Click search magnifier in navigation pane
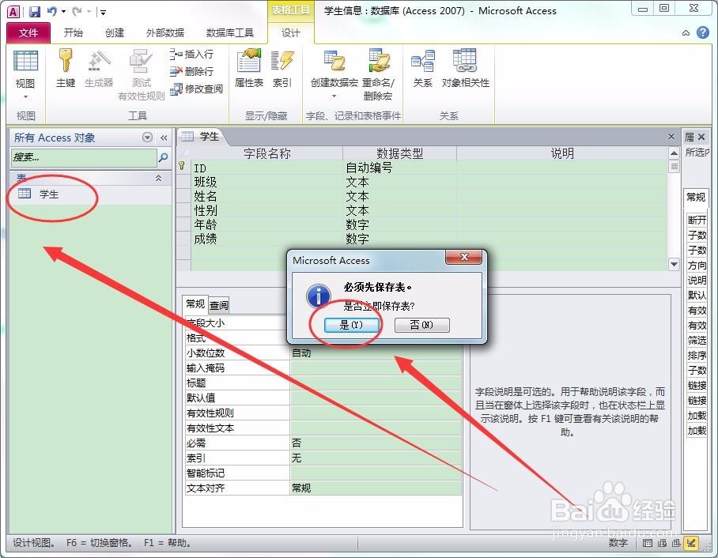The height and width of the screenshot is (558, 718). click(x=163, y=157)
